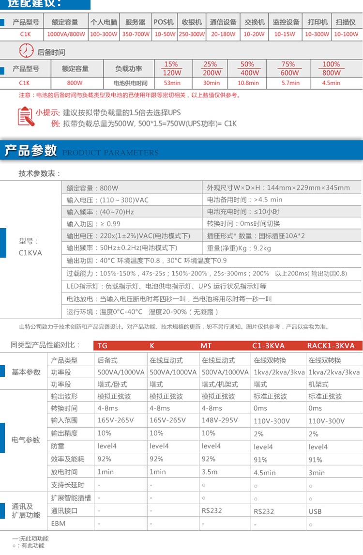Click the 25% 200W load header
This screenshot has height=555, width=363.
coord(211,68)
